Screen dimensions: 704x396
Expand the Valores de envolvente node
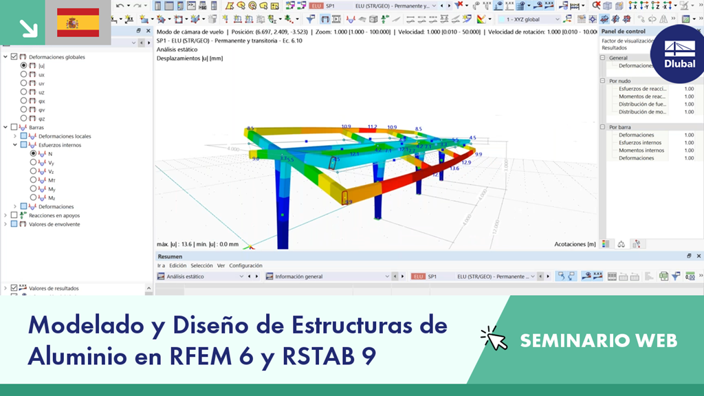pyautogui.click(x=5, y=224)
